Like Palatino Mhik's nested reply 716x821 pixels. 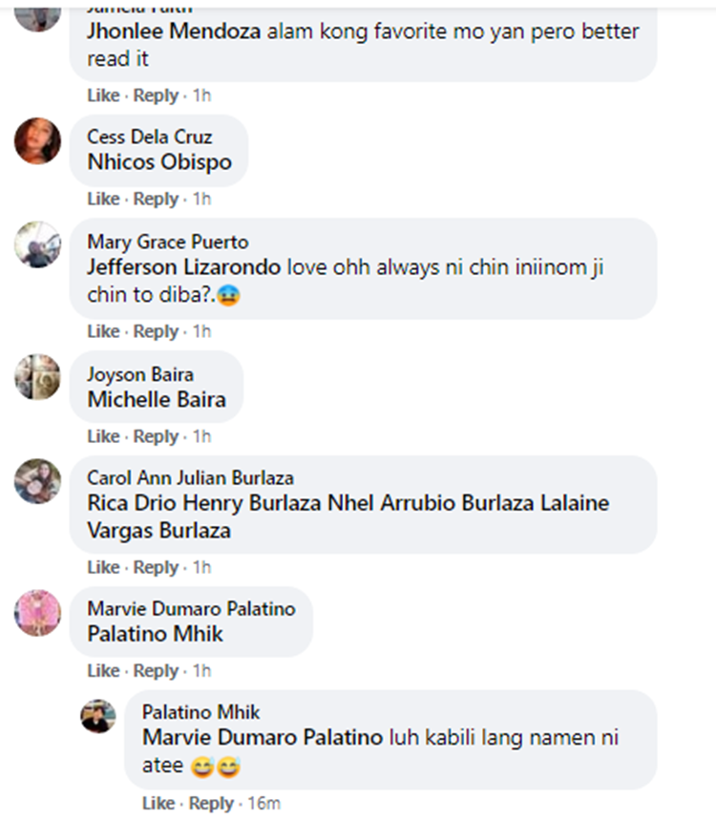(x=158, y=803)
